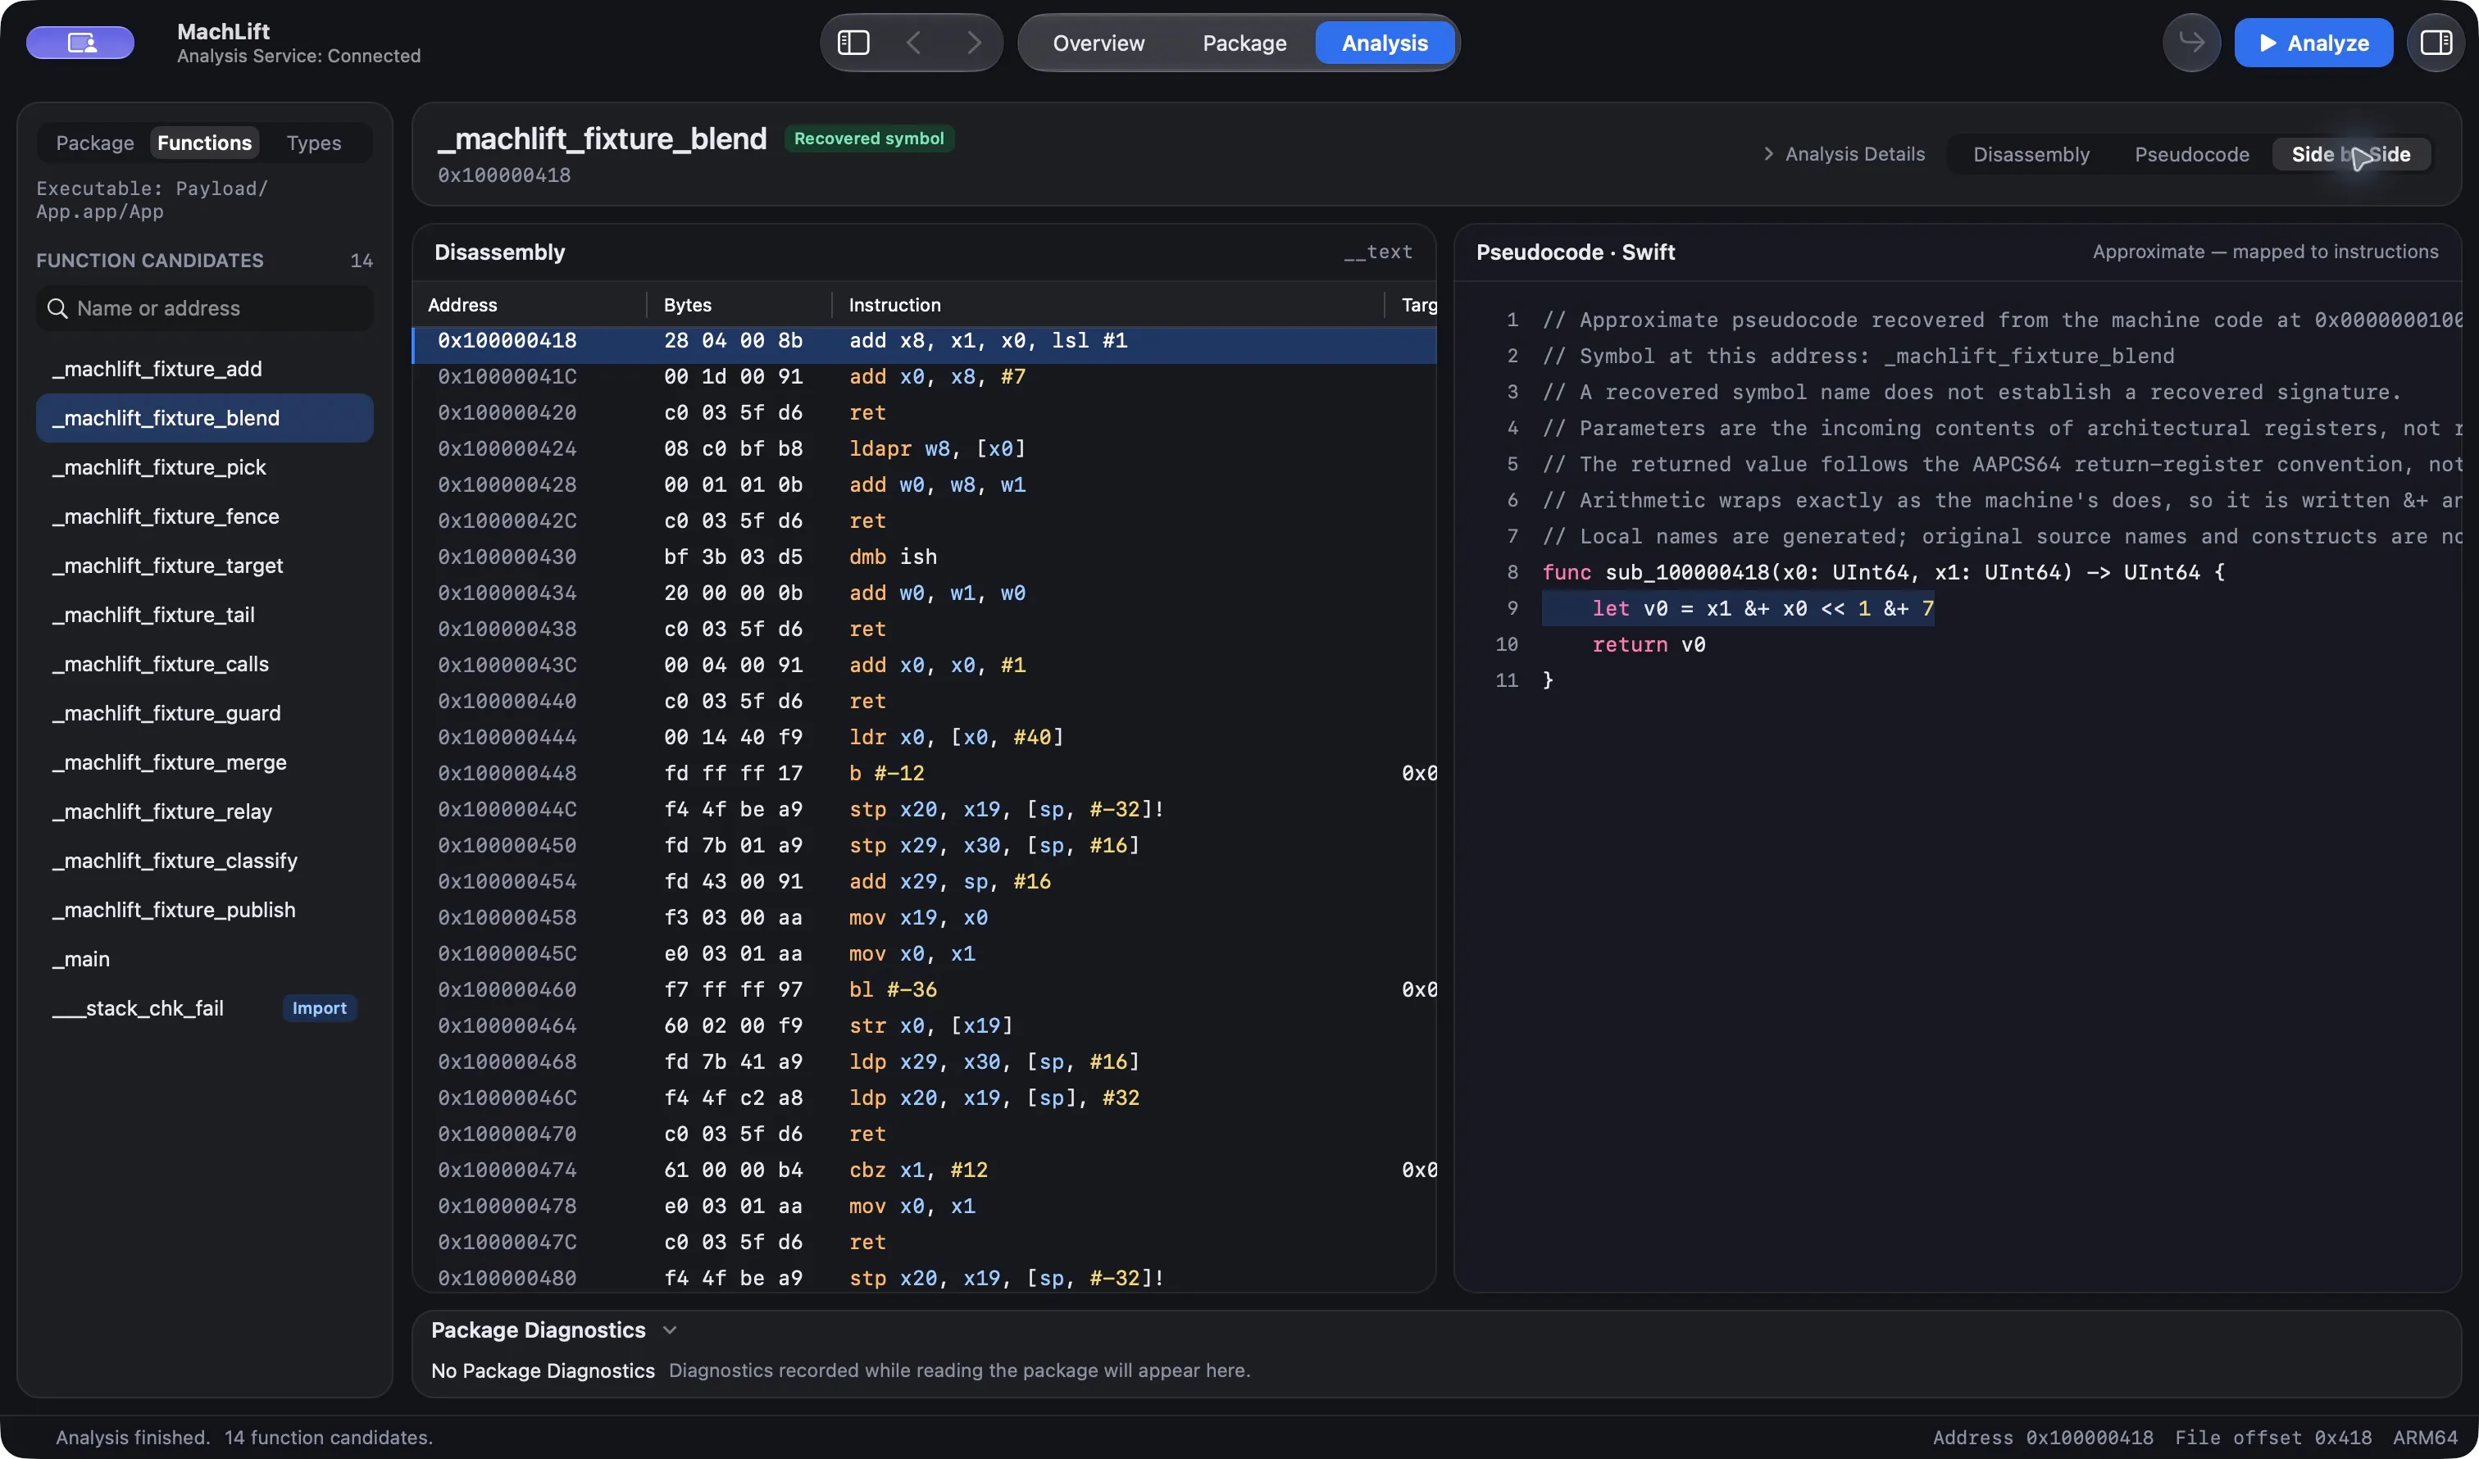Click the purple MachLift app icon
The height and width of the screenshot is (1459, 2479).
pyautogui.click(x=80, y=43)
